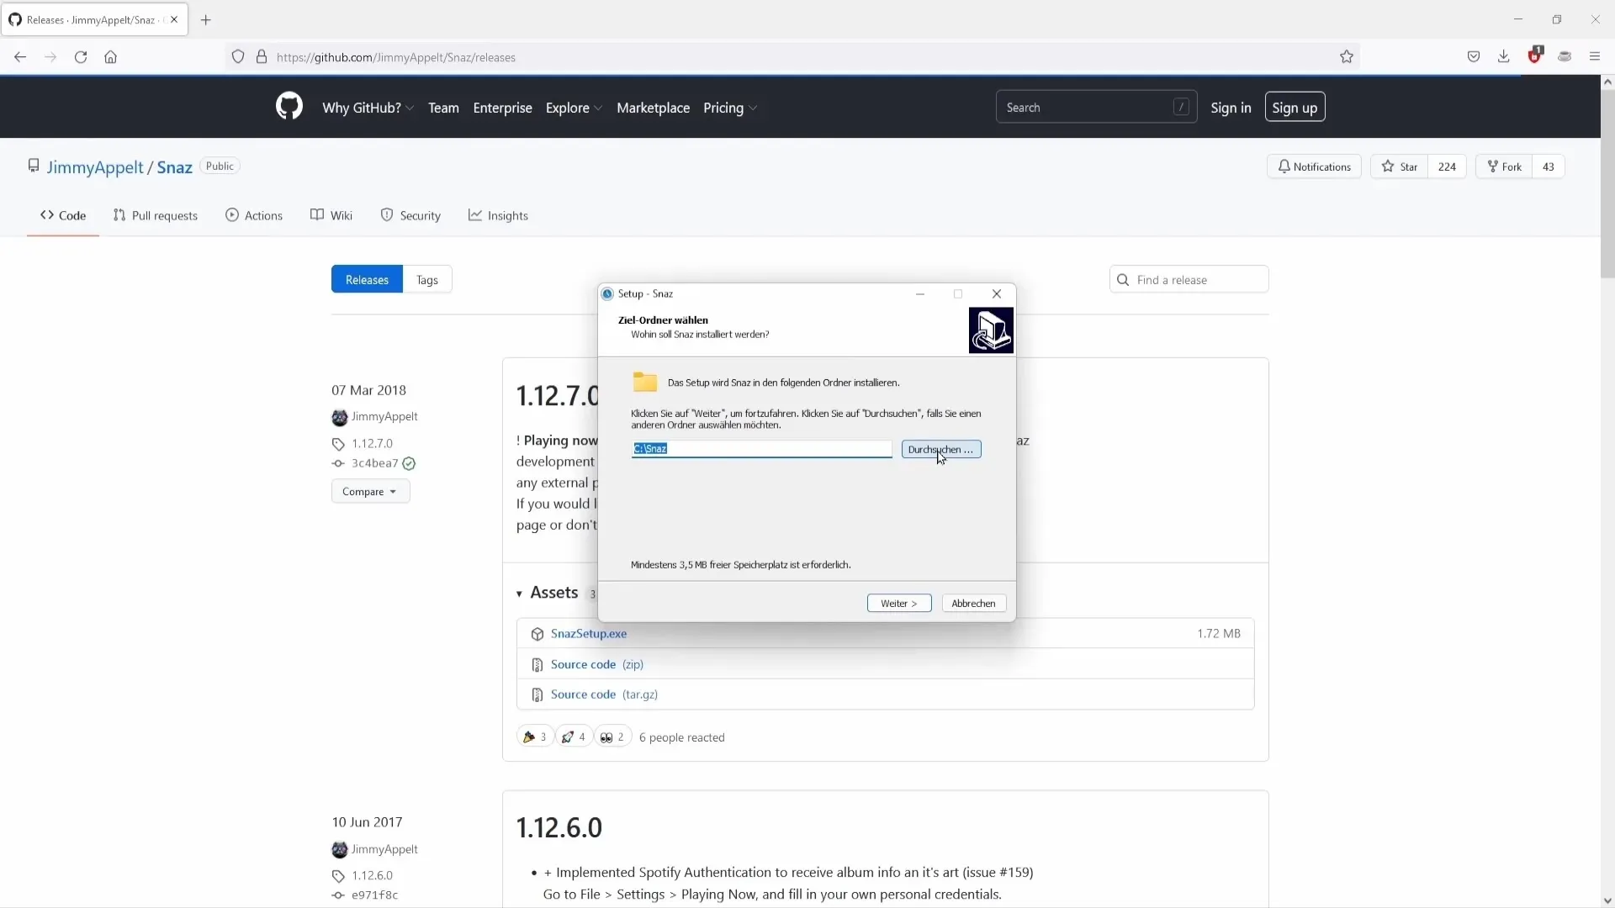Close the Setup - Snaz dialog
This screenshot has width=1615, height=908.
tap(997, 293)
